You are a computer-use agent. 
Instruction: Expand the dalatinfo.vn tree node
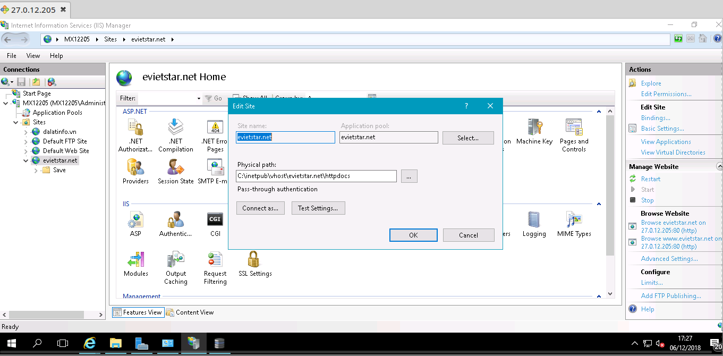[x=26, y=132]
